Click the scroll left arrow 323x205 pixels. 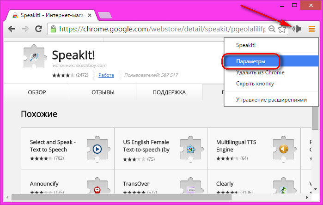point(7,198)
